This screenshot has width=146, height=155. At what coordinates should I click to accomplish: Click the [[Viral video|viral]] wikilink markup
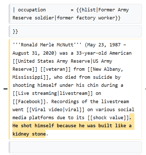(x=56, y=110)
